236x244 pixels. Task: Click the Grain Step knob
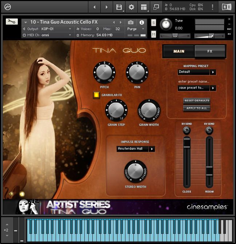pyautogui.click(x=116, y=110)
